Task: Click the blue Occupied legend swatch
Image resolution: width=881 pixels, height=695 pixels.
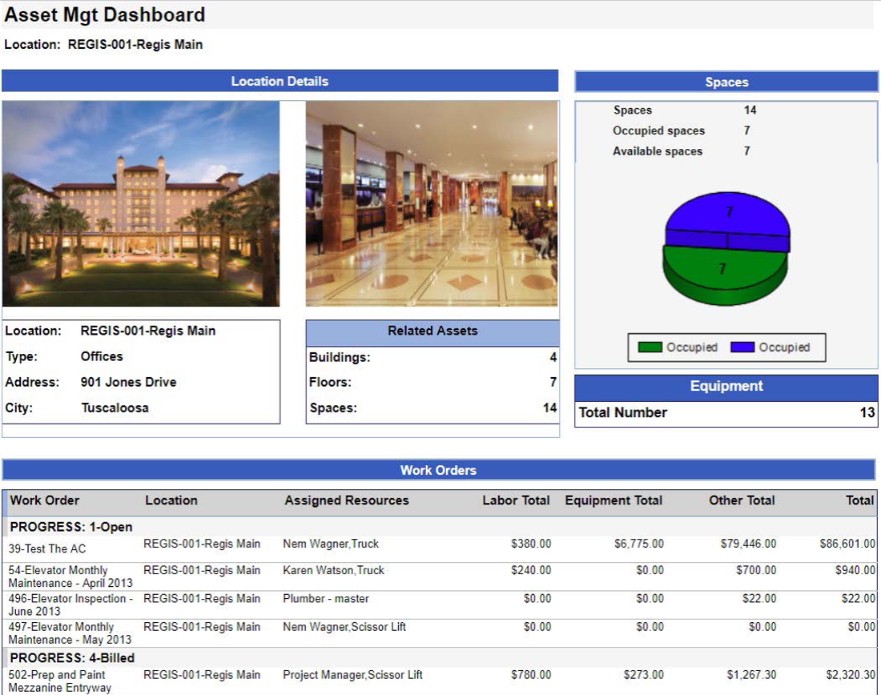Action: point(742,347)
